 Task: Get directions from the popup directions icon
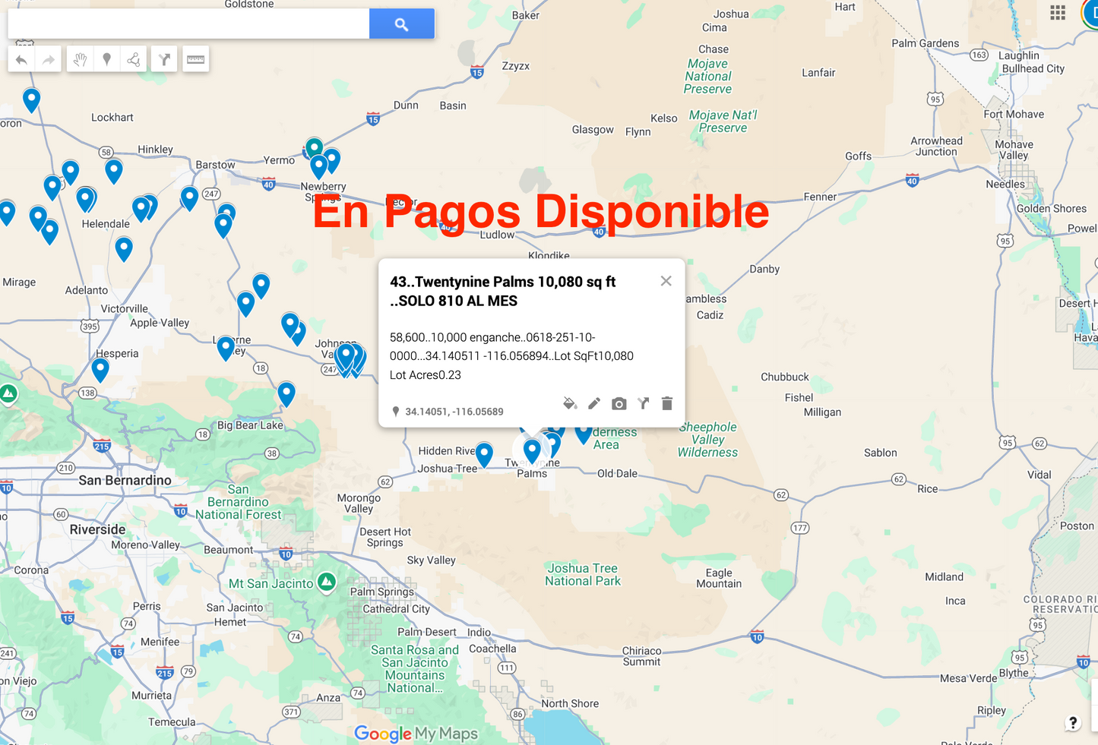click(644, 403)
